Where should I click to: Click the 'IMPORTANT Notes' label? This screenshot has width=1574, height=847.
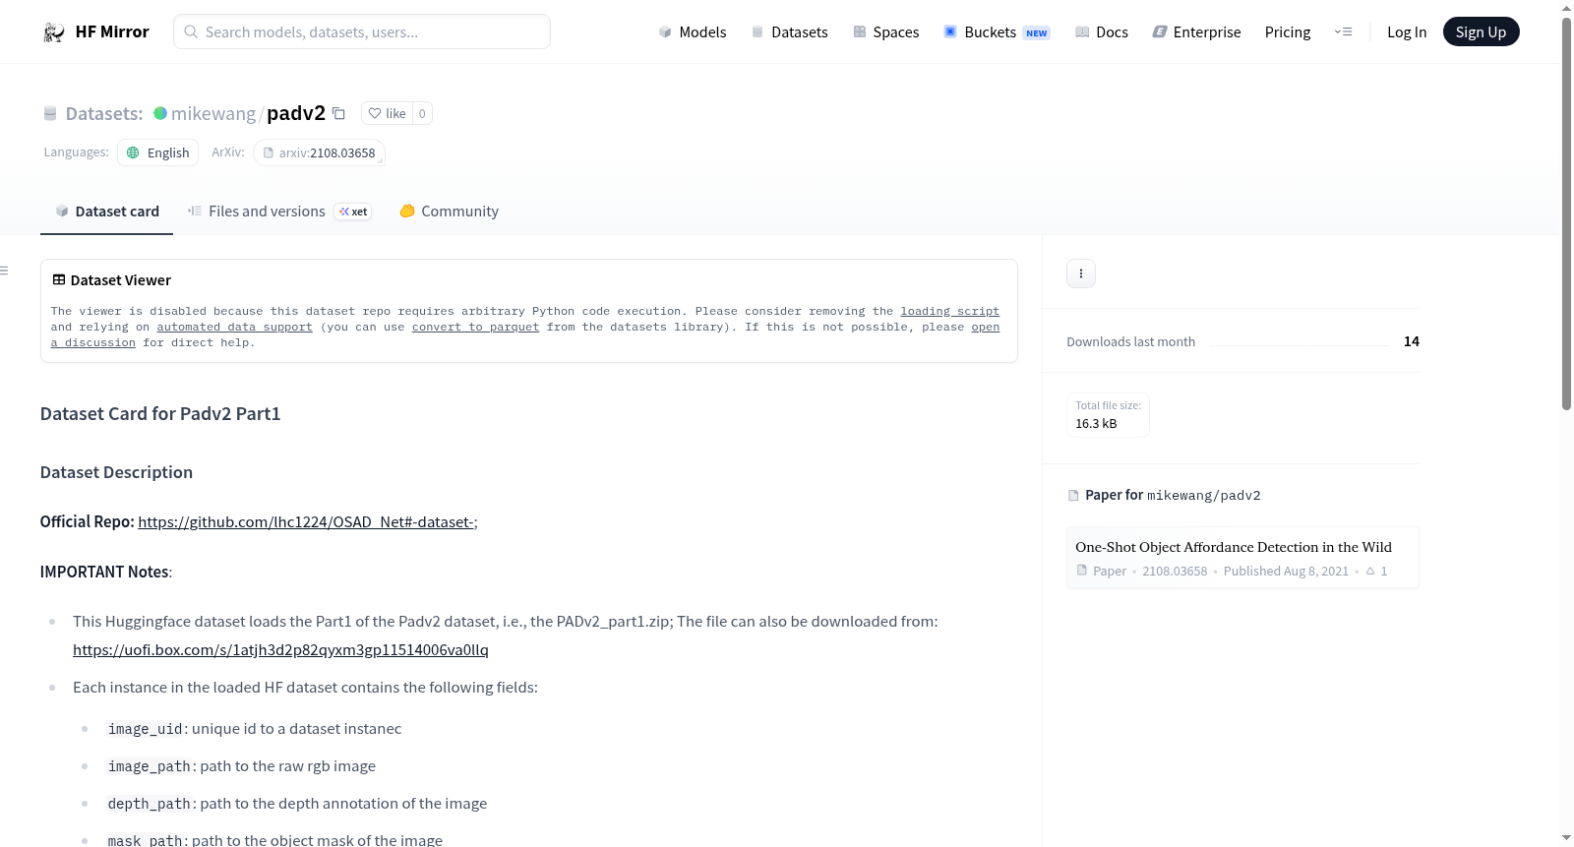point(105,572)
